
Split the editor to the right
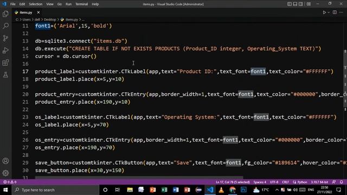click(x=335, y=12)
